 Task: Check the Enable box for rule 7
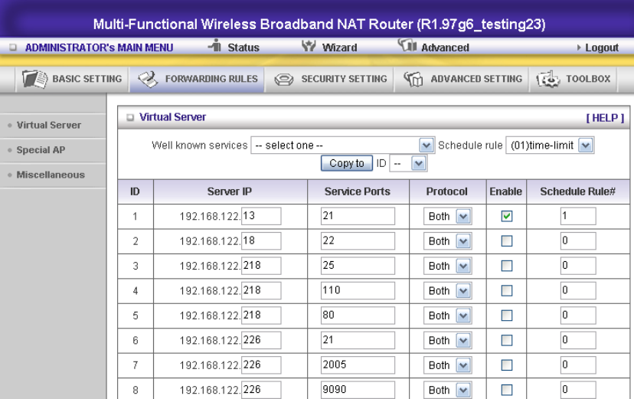pyautogui.click(x=507, y=365)
